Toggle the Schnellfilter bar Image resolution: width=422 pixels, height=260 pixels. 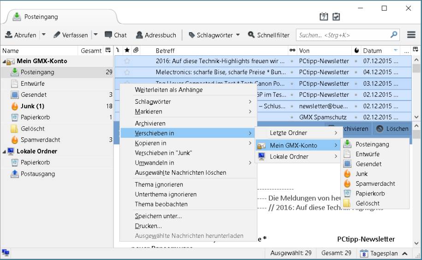pyautogui.click(x=269, y=35)
